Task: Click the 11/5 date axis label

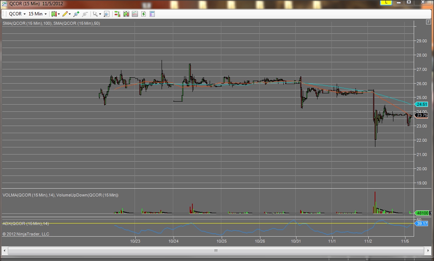Action: [x=405, y=241]
